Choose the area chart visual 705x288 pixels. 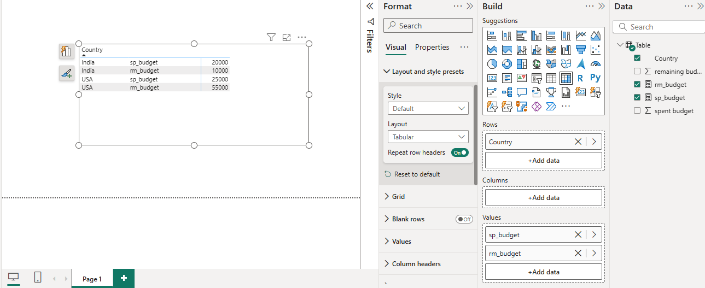coord(596,36)
